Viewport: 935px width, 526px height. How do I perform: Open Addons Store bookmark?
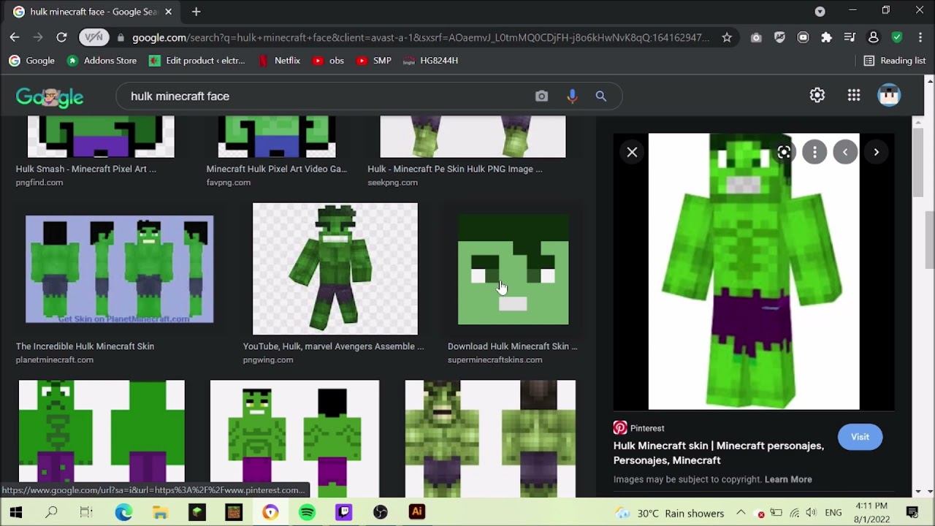102,61
